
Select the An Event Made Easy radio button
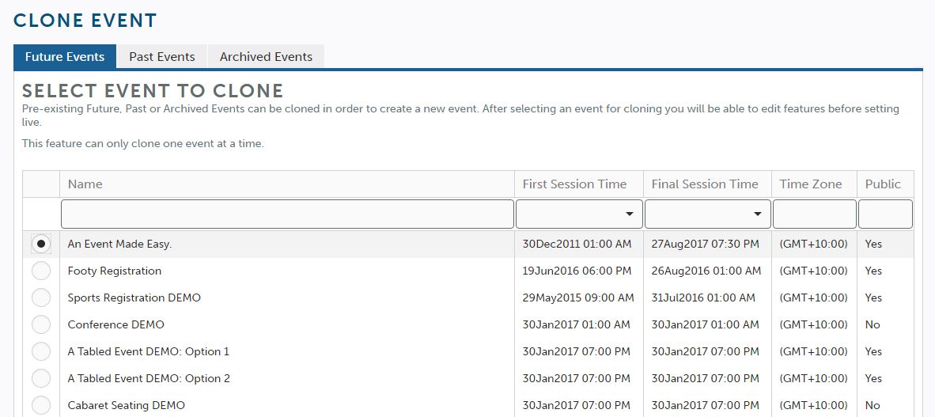41,244
